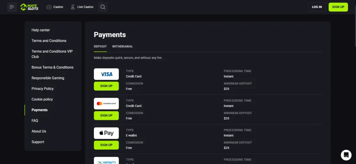Click the search magnifier icon

coord(103,7)
